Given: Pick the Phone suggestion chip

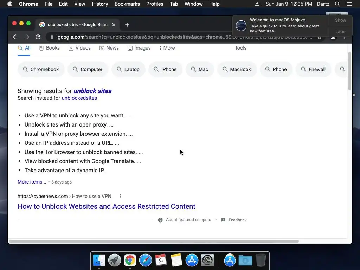Looking at the screenshot, I should click(x=276, y=69).
